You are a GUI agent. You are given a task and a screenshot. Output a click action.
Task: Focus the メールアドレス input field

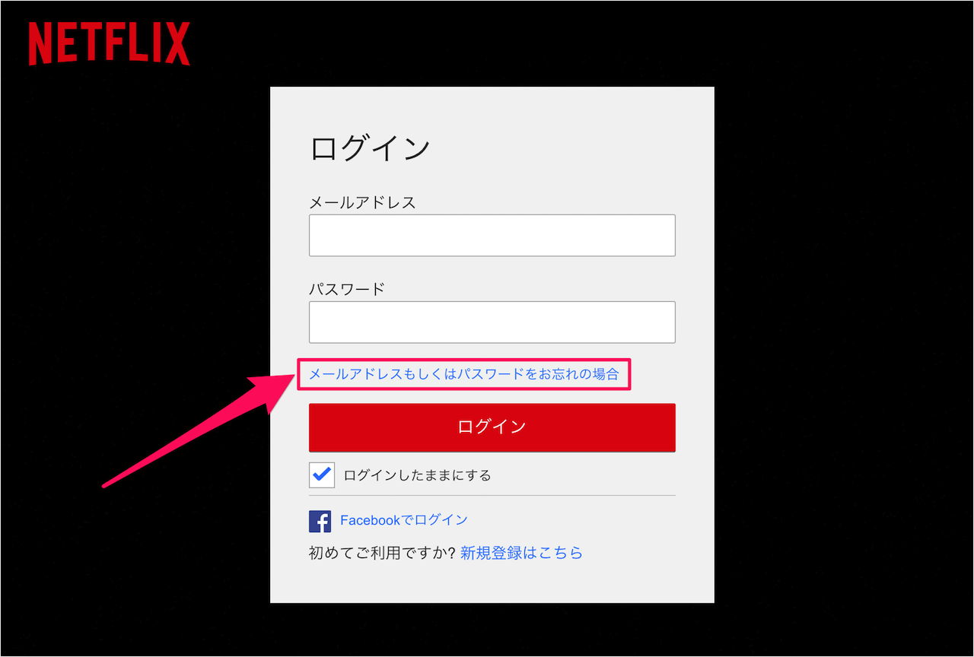(492, 235)
